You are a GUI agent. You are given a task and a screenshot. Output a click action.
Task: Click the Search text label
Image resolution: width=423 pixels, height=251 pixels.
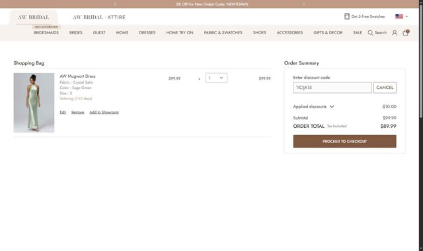(381, 32)
